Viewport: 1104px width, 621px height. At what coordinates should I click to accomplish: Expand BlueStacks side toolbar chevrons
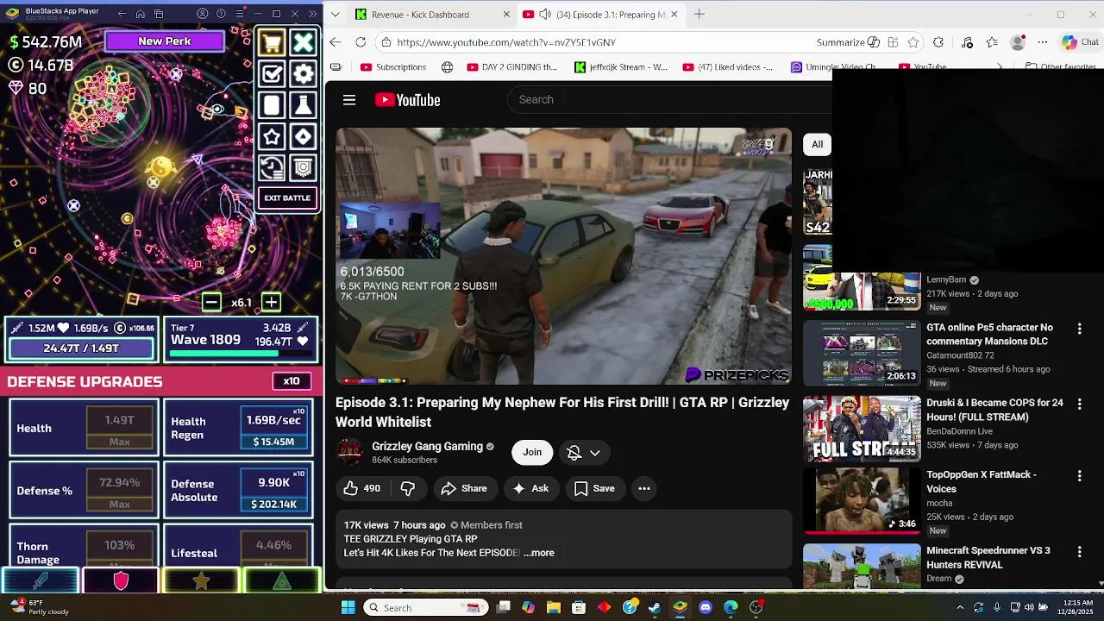pos(312,14)
